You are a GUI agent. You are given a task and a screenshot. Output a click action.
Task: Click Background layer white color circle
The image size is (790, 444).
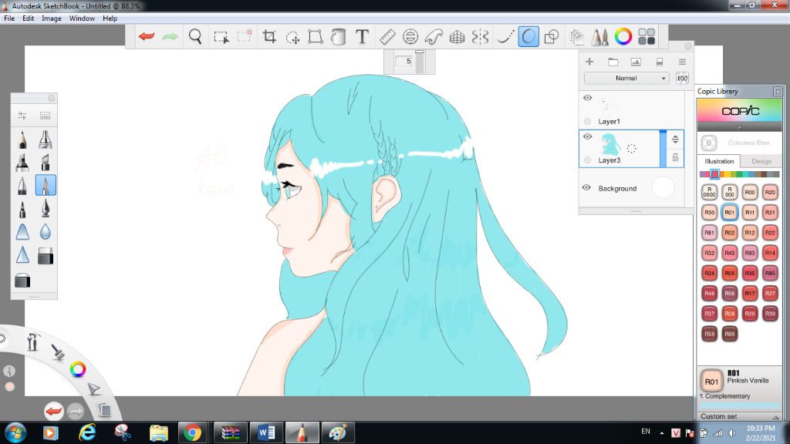click(x=663, y=187)
